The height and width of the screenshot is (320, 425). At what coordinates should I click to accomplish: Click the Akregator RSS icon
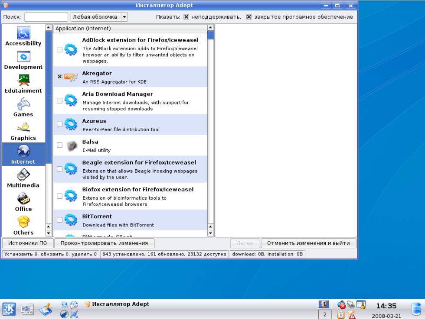coord(71,77)
